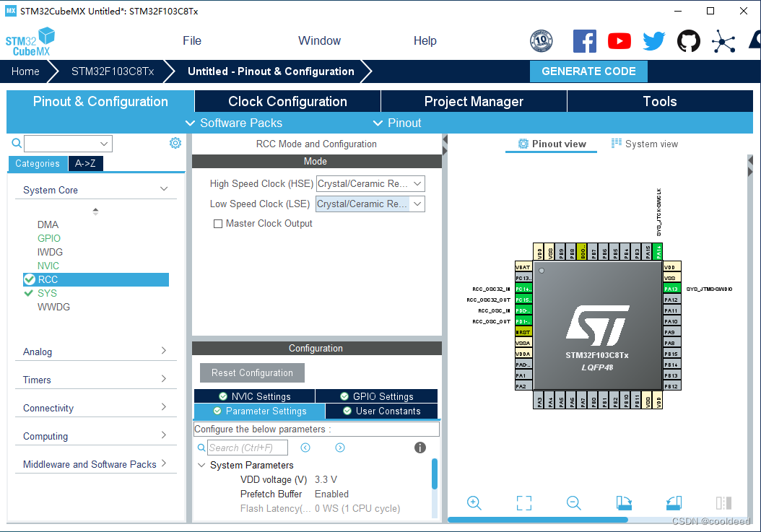This screenshot has width=761, height=532.
Task: Click the VBAT pin on chip
Action: tap(523, 267)
